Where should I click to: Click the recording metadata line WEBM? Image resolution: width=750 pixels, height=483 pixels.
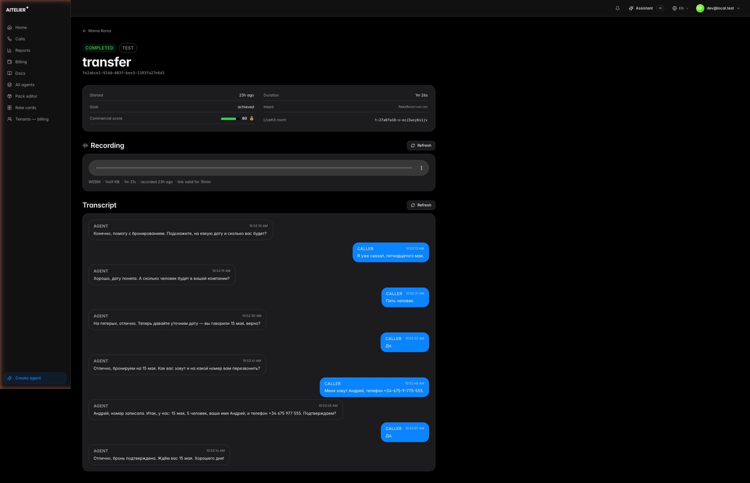tap(150, 182)
